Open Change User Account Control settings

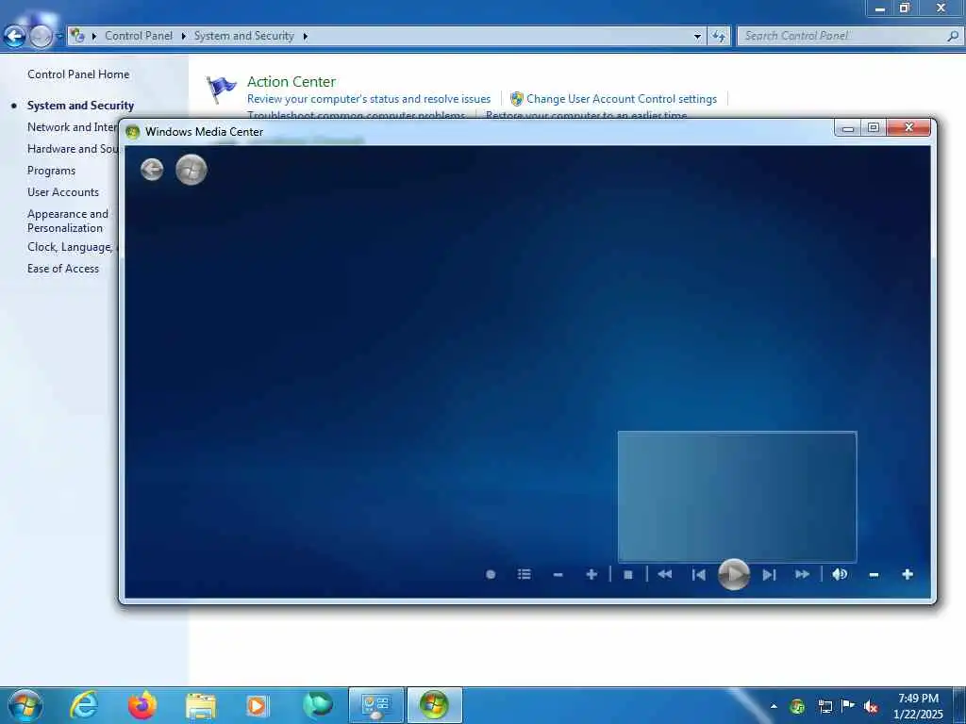click(x=622, y=98)
